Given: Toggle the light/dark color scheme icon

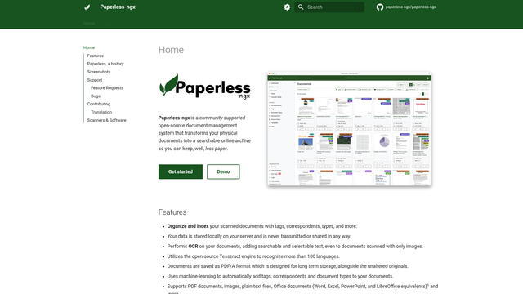Looking at the screenshot, I should (x=287, y=7).
